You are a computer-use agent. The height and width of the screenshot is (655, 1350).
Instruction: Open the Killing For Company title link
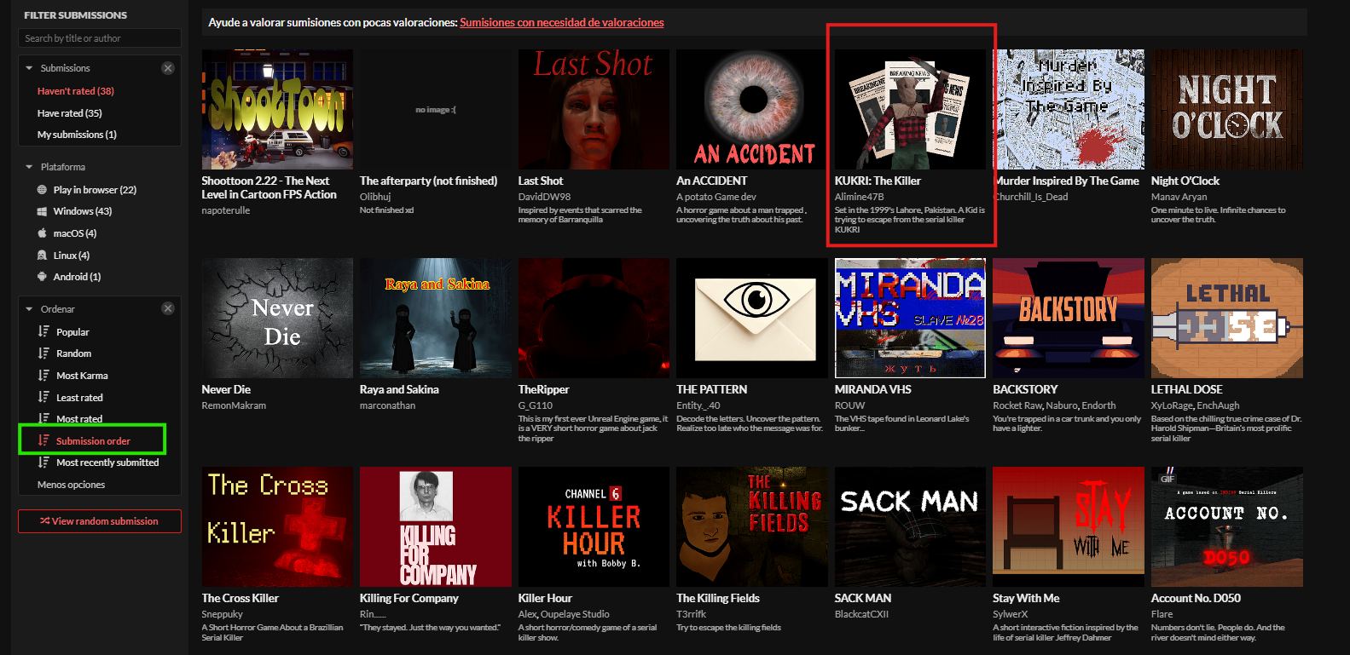[x=409, y=598]
